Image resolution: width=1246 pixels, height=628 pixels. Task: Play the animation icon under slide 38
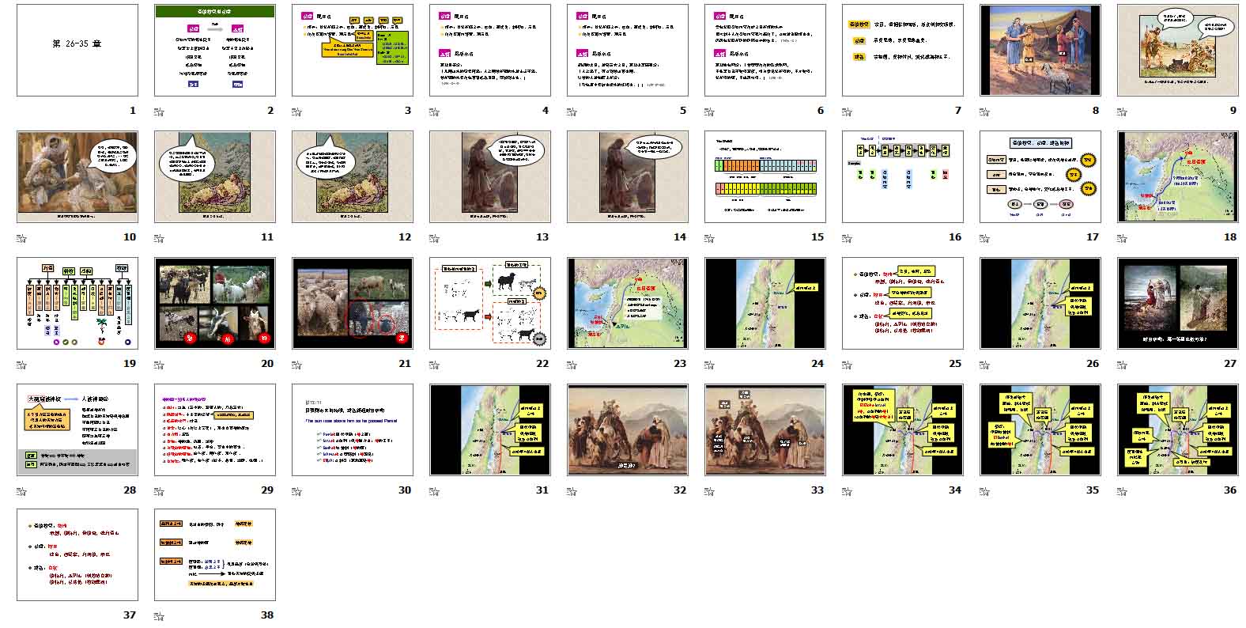160,616
